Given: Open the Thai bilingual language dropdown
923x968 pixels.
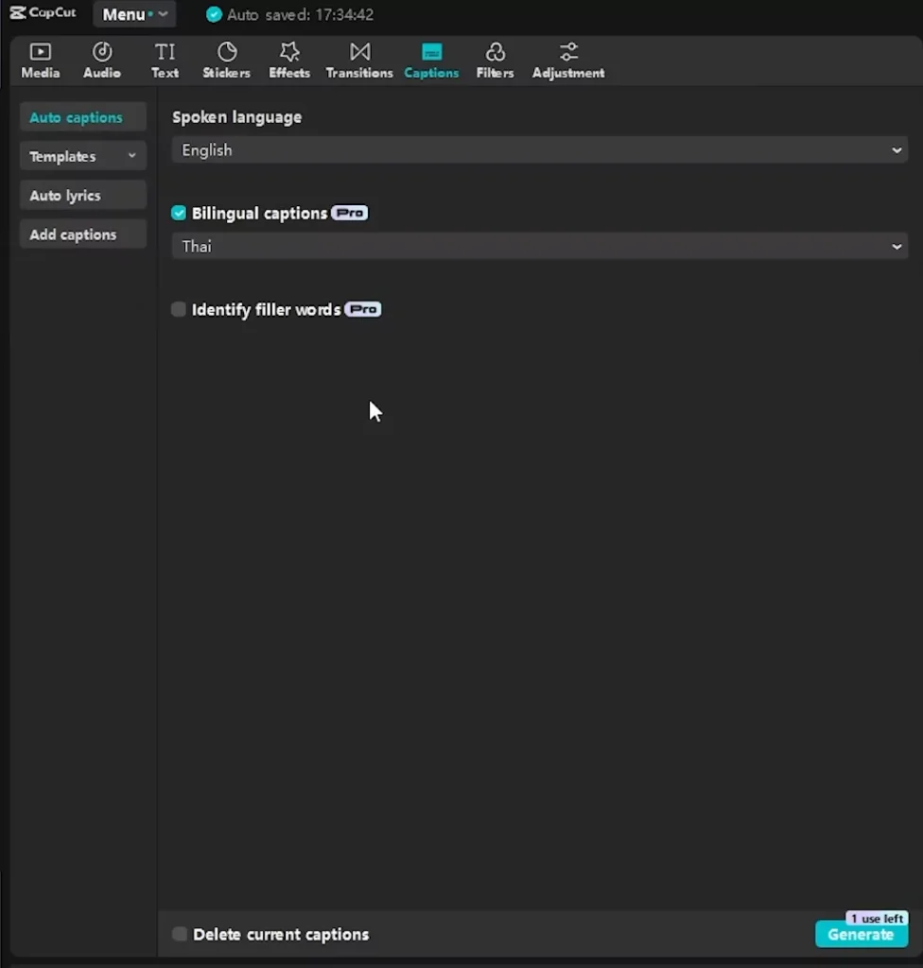Looking at the screenshot, I should coord(539,246).
